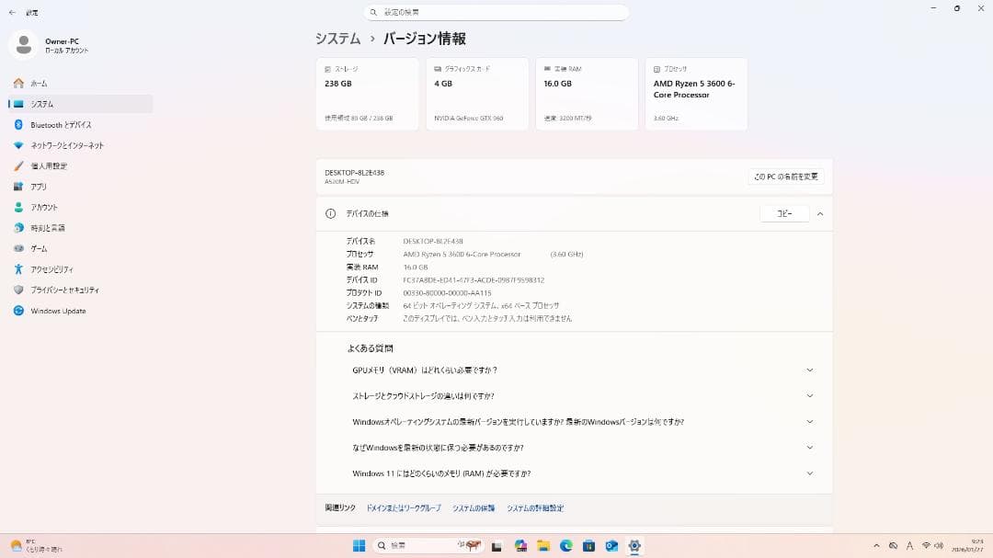The height and width of the screenshot is (558, 993).
Task: Go back with the settings back arrow
Action: [13, 12]
